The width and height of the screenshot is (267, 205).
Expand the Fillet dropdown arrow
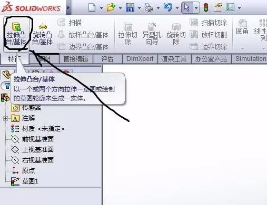tap(242, 48)
